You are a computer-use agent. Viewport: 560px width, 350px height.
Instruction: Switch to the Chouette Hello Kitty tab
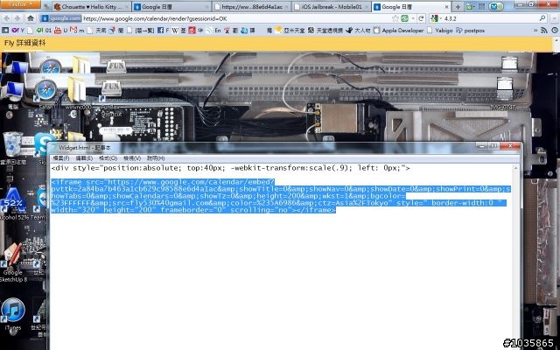tap(92, 6)
